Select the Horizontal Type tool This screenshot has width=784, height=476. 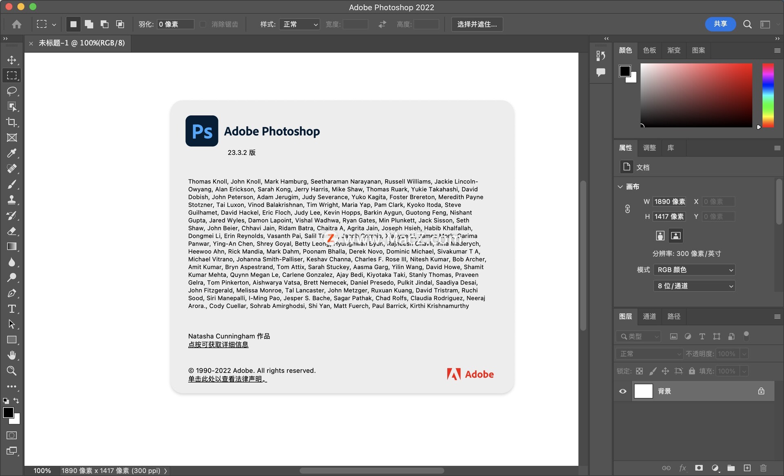(x=12, y=308)
